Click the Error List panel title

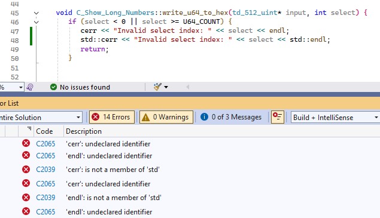[9, 103]
